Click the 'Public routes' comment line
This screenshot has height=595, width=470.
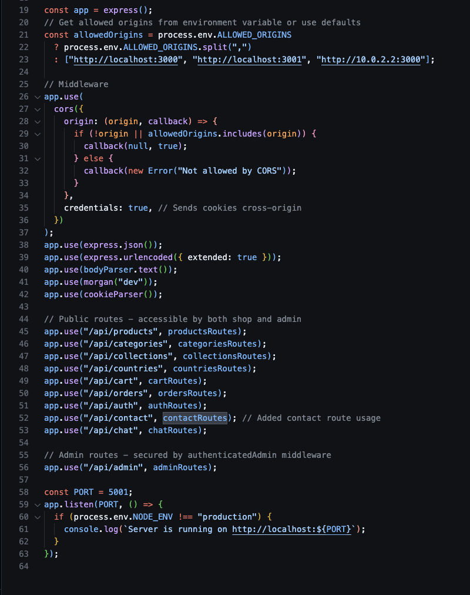point(173,319)
